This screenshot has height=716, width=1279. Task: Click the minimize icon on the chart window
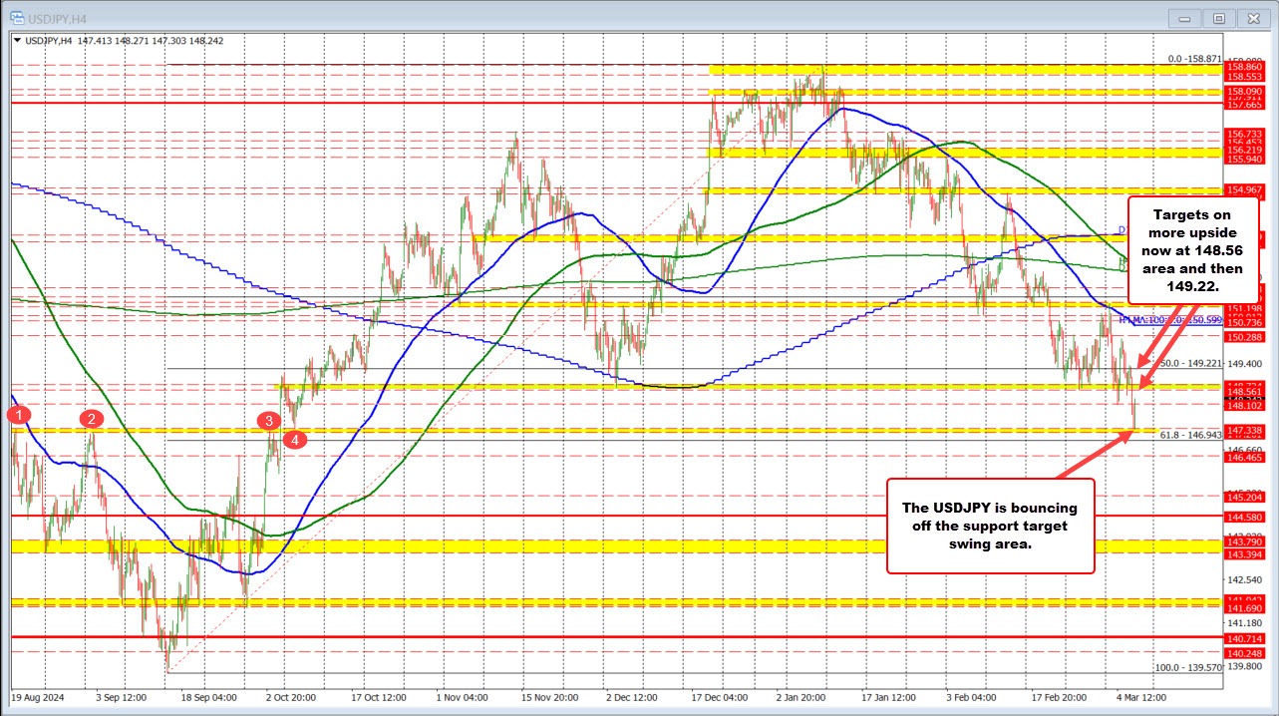click(1183, 17)
